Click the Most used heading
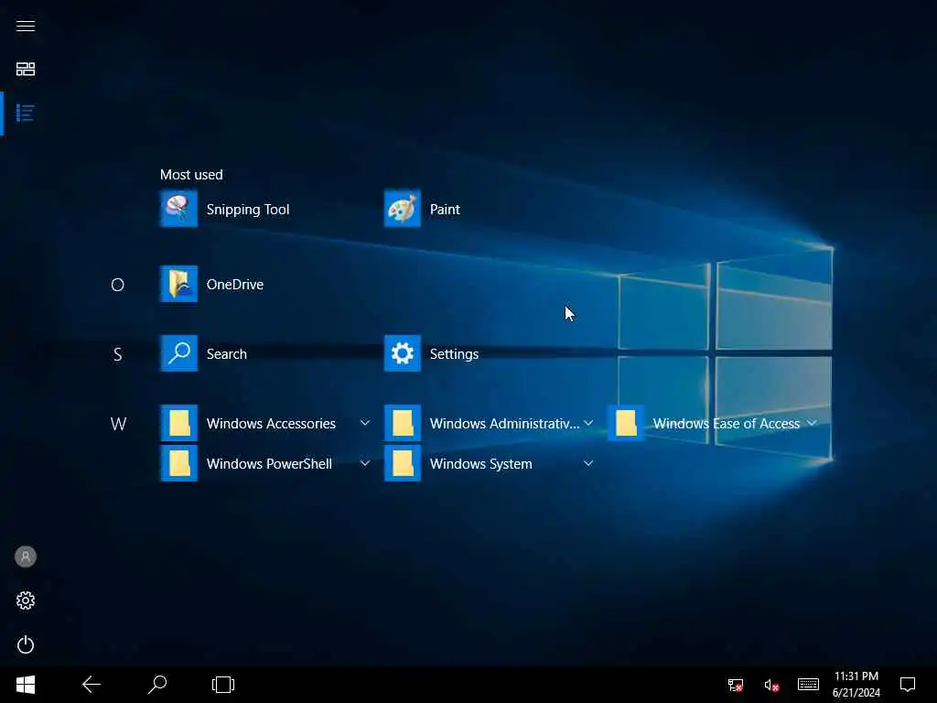The height and width of the screenshot is (703, 937). pyautogui.click(x=191, y=175)
